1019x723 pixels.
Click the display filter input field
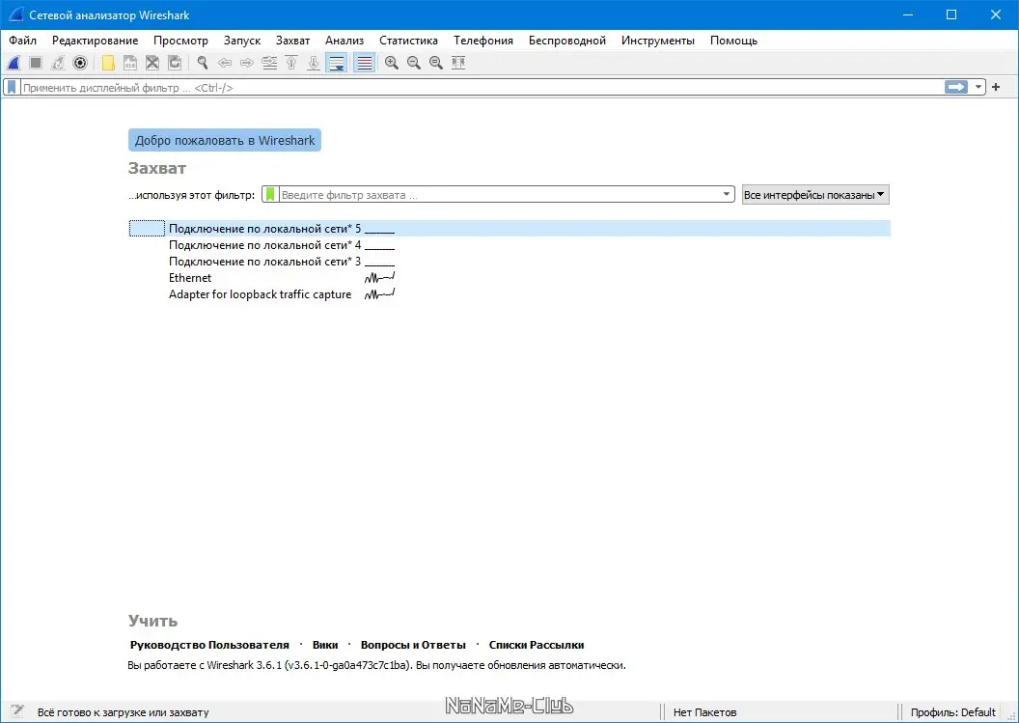pyautogui.click(x=481, y=87)
